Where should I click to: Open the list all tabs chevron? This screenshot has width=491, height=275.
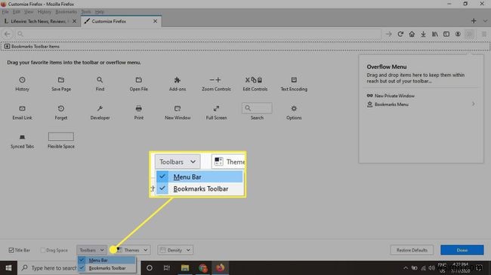[485, 21]
